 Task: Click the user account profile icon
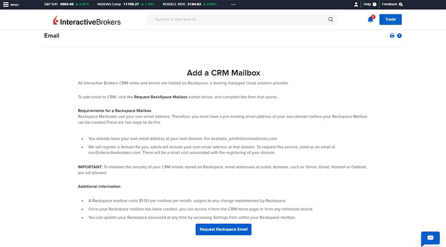tap(356, 4)
